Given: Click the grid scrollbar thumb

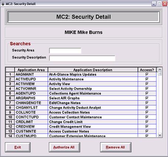Looking at the screenshot, I should pos(160,74).
